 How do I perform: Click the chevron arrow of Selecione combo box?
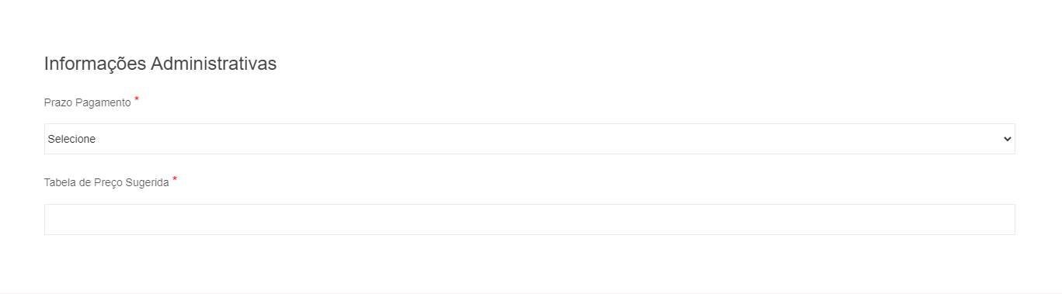[1007, 139]
